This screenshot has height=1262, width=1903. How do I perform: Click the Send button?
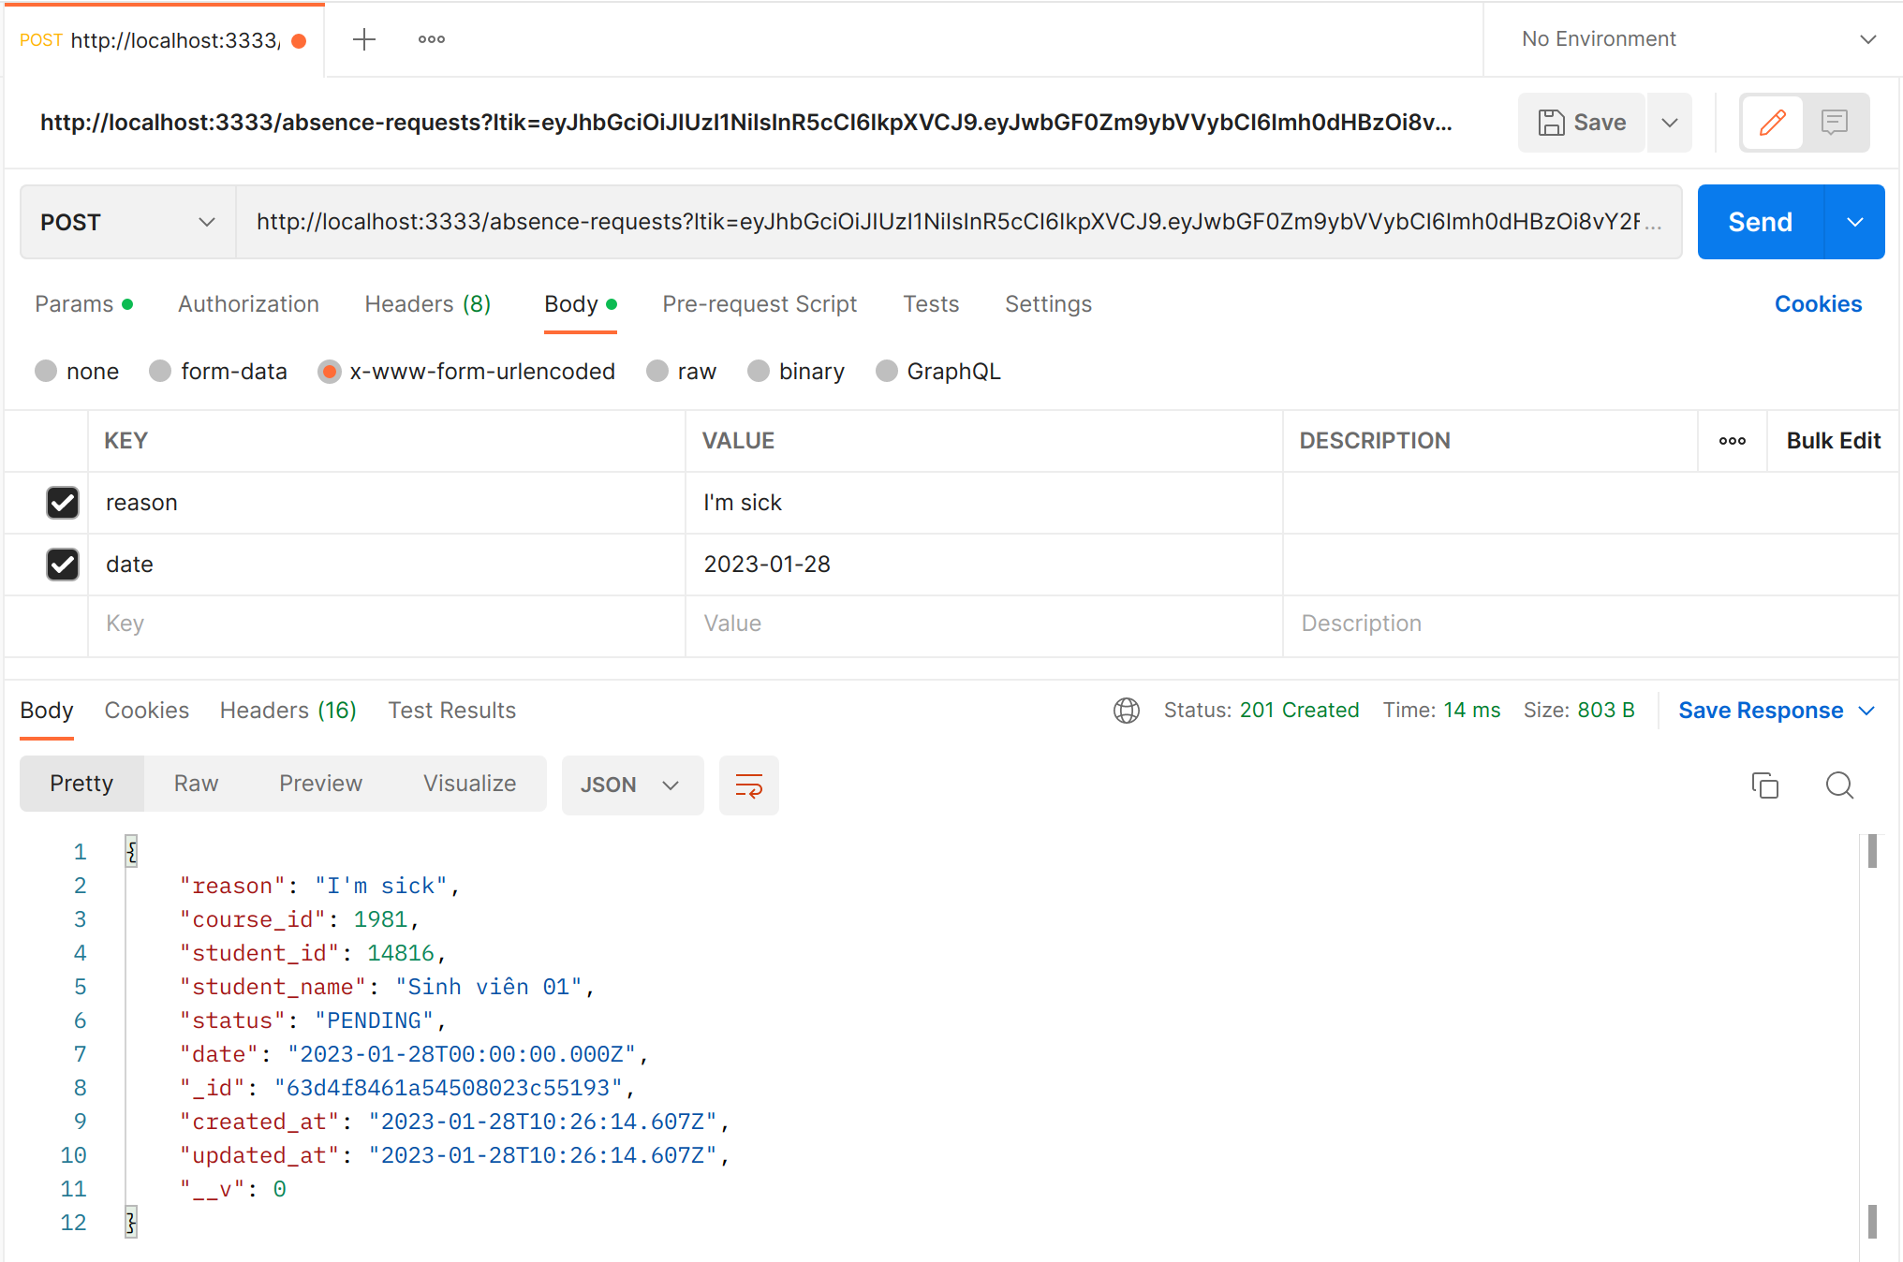1761,222
